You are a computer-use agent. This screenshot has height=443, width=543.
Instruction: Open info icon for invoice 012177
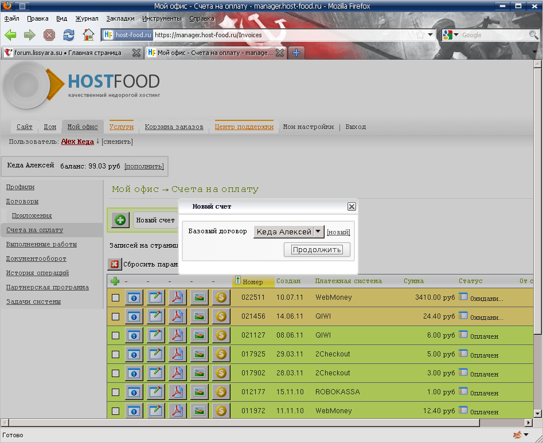134,392
